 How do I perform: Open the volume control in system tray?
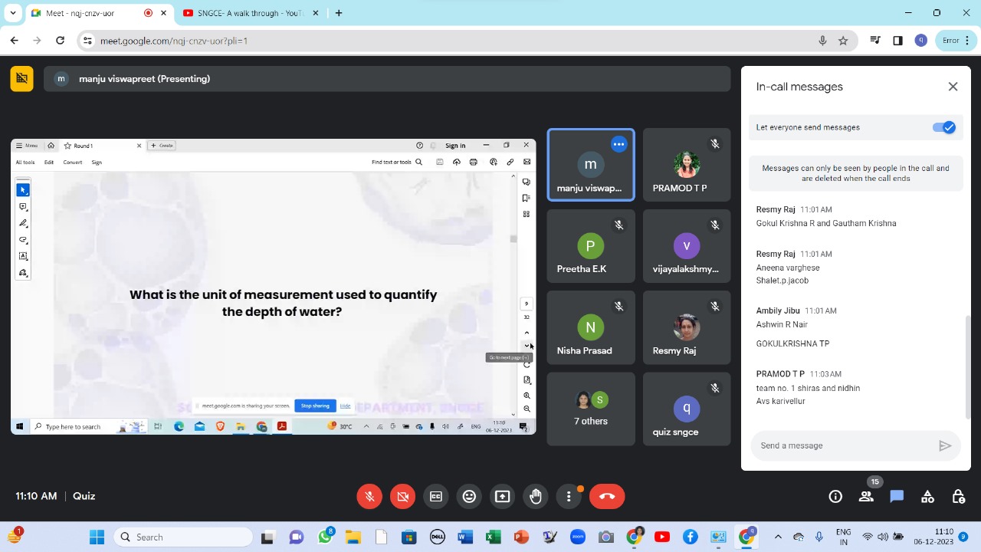883,537
